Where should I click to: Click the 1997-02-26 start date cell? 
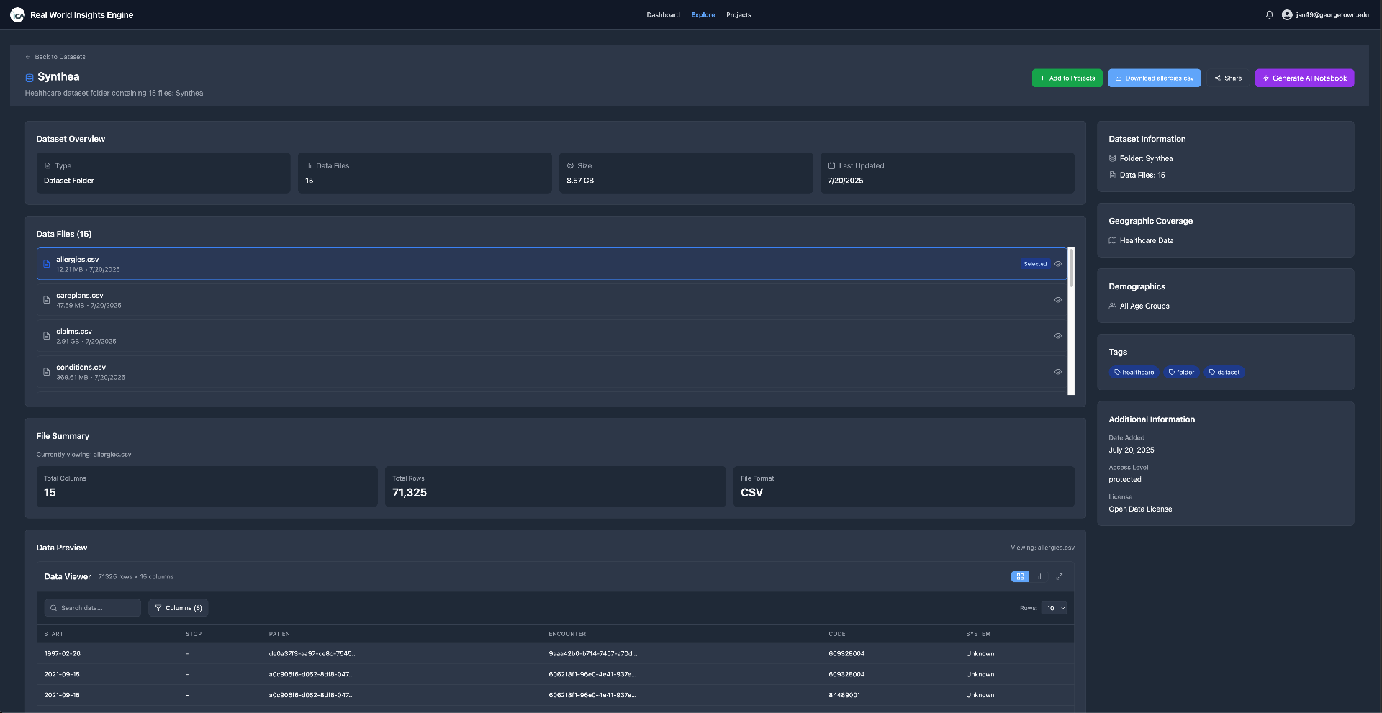(62, 654)
